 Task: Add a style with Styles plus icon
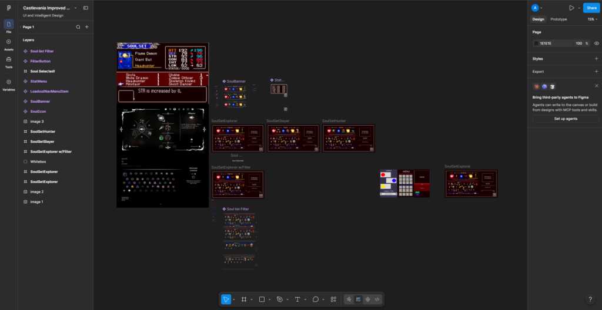[596, 59]
